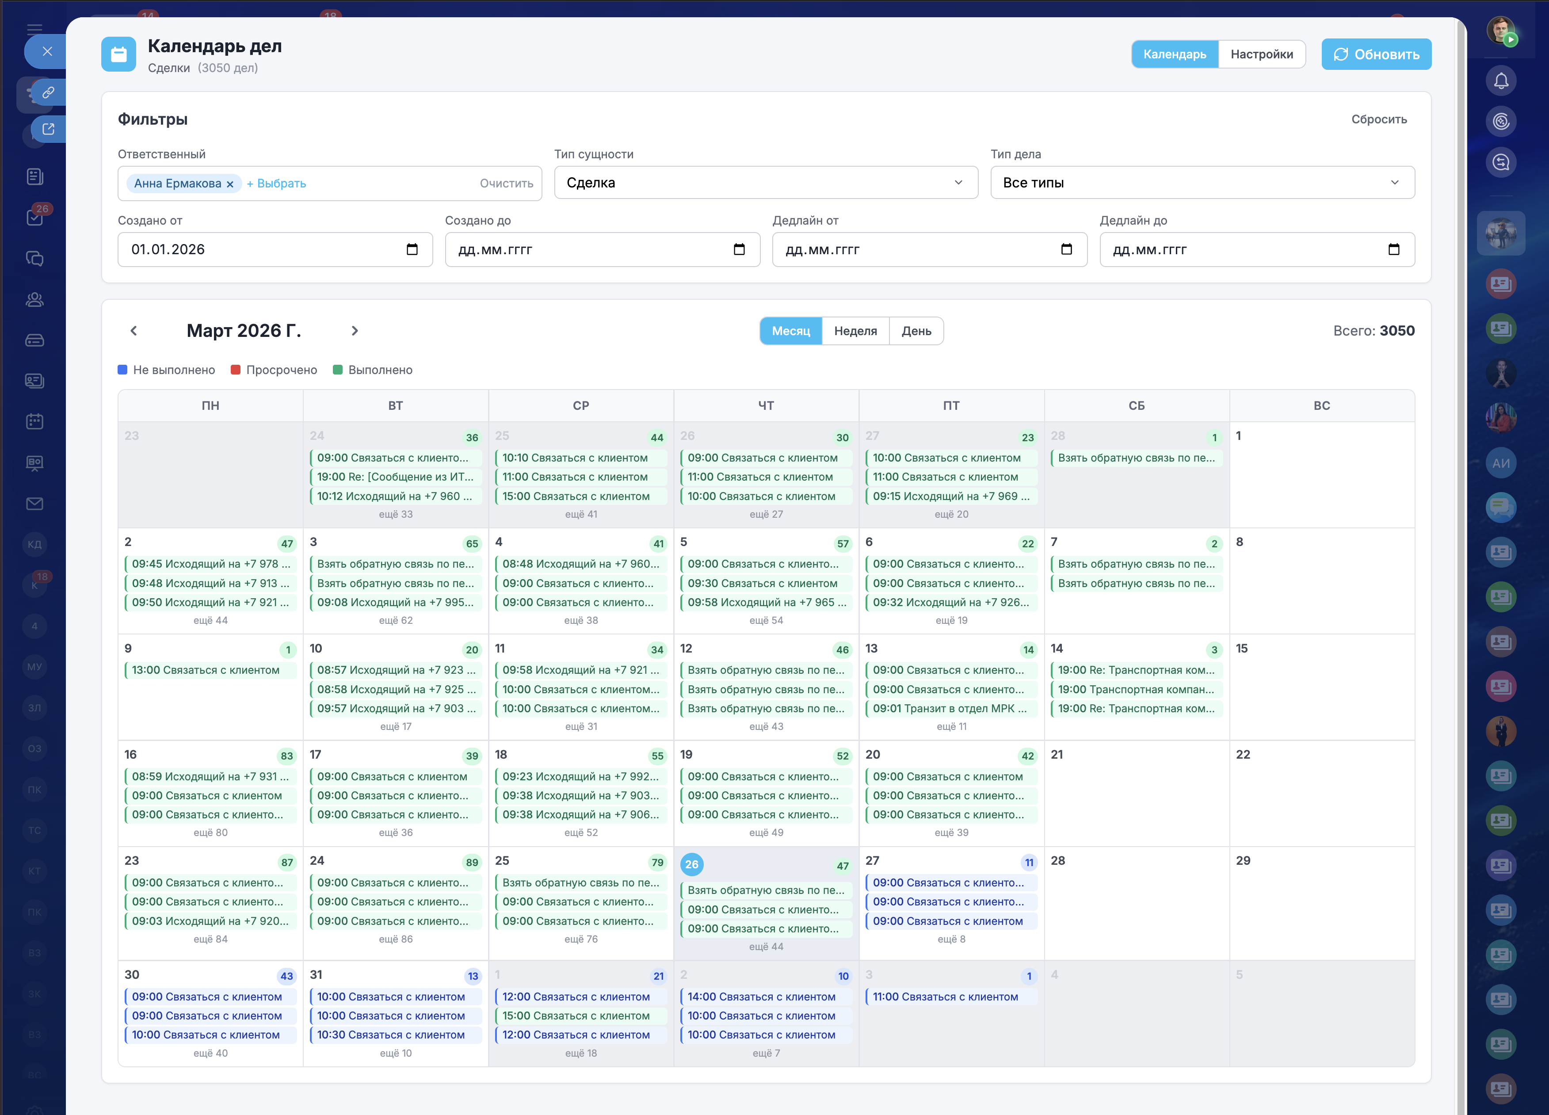
Task: Select the Календарь tab
Action: (x=1174, y=54)
